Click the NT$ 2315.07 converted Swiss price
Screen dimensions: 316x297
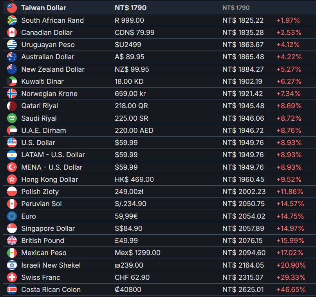[243, 277]
